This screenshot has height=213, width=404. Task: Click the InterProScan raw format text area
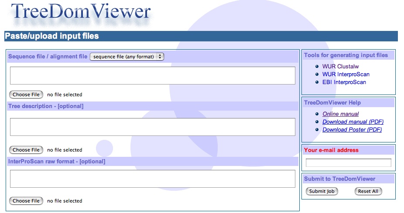[x=152, y=179]
